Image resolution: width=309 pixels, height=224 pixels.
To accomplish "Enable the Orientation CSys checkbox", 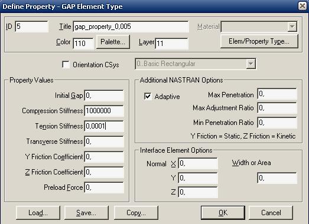I will click(66, 64).
